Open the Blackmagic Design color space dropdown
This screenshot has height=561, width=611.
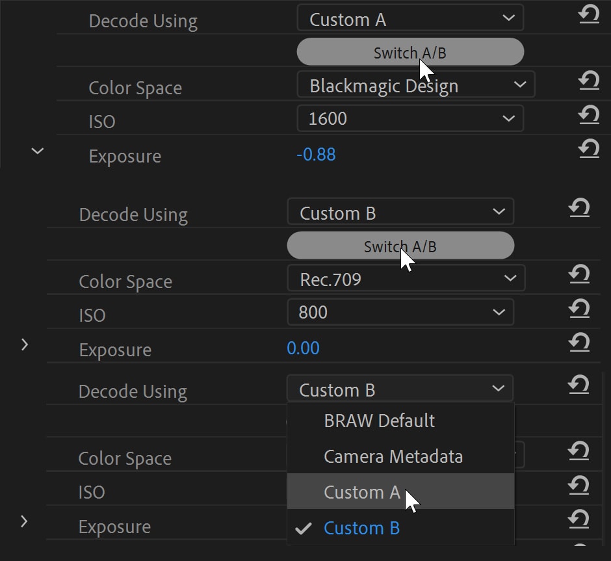click(415, 85)
